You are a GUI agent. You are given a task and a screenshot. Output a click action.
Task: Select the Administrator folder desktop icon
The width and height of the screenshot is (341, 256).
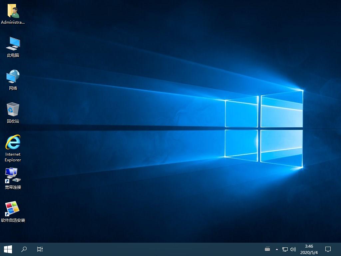13,14
